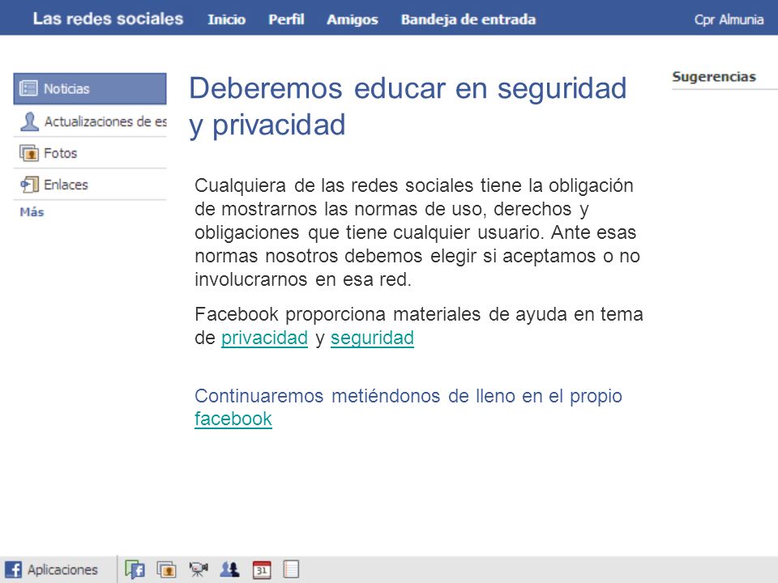Open Fotos in the sidebar
The width and height of the screenshot is (778, 583).
pyautogui.click(x=90, y=153)
